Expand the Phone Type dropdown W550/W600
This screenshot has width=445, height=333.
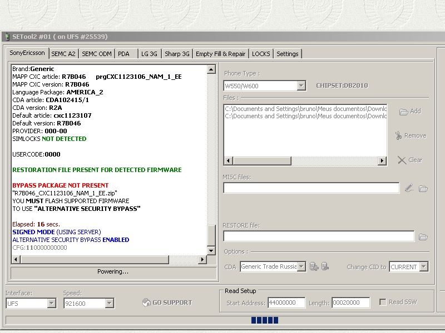coord(301,85)
